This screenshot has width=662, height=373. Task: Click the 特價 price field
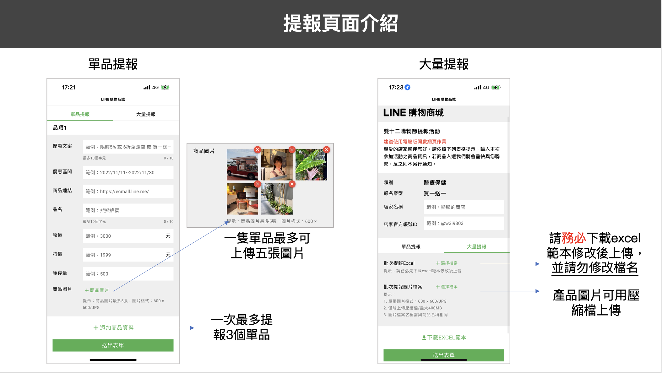click(128, 255)
